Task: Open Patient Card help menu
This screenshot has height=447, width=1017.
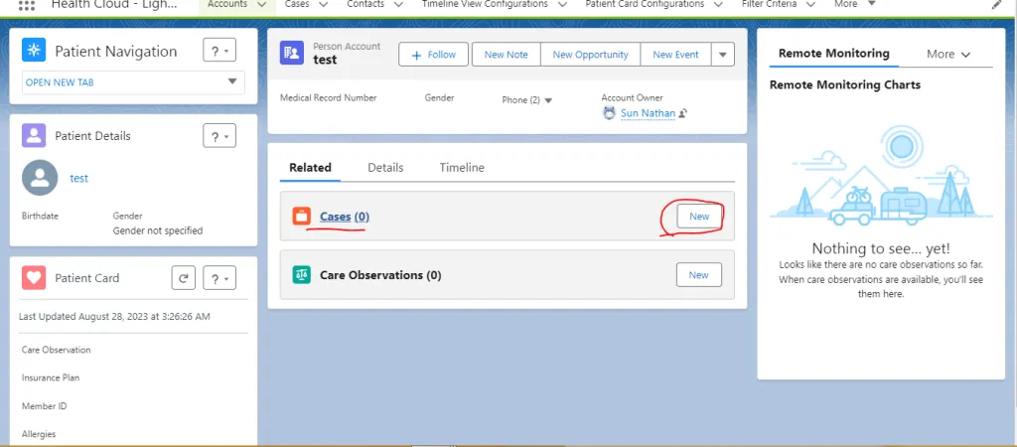Action: coord(219,278)
